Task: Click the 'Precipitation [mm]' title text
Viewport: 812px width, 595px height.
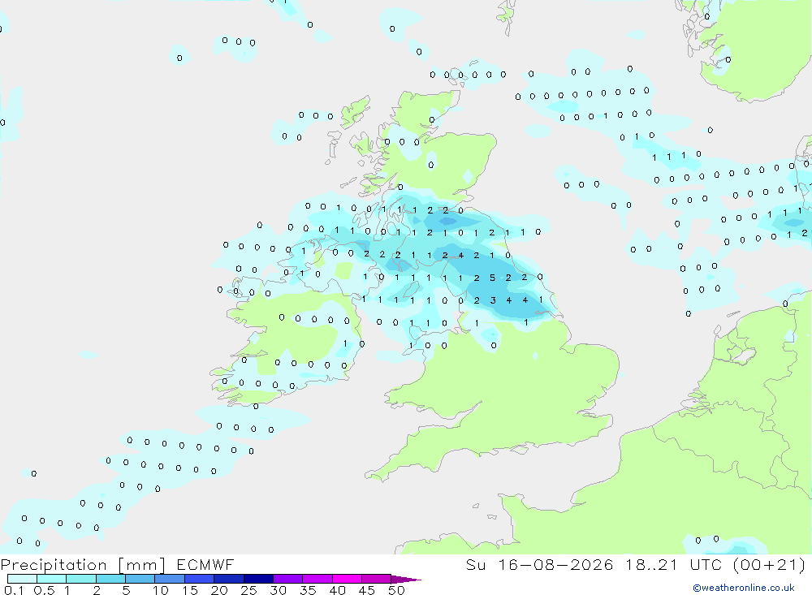Action: pyautogui.click(x=83, y=565)
